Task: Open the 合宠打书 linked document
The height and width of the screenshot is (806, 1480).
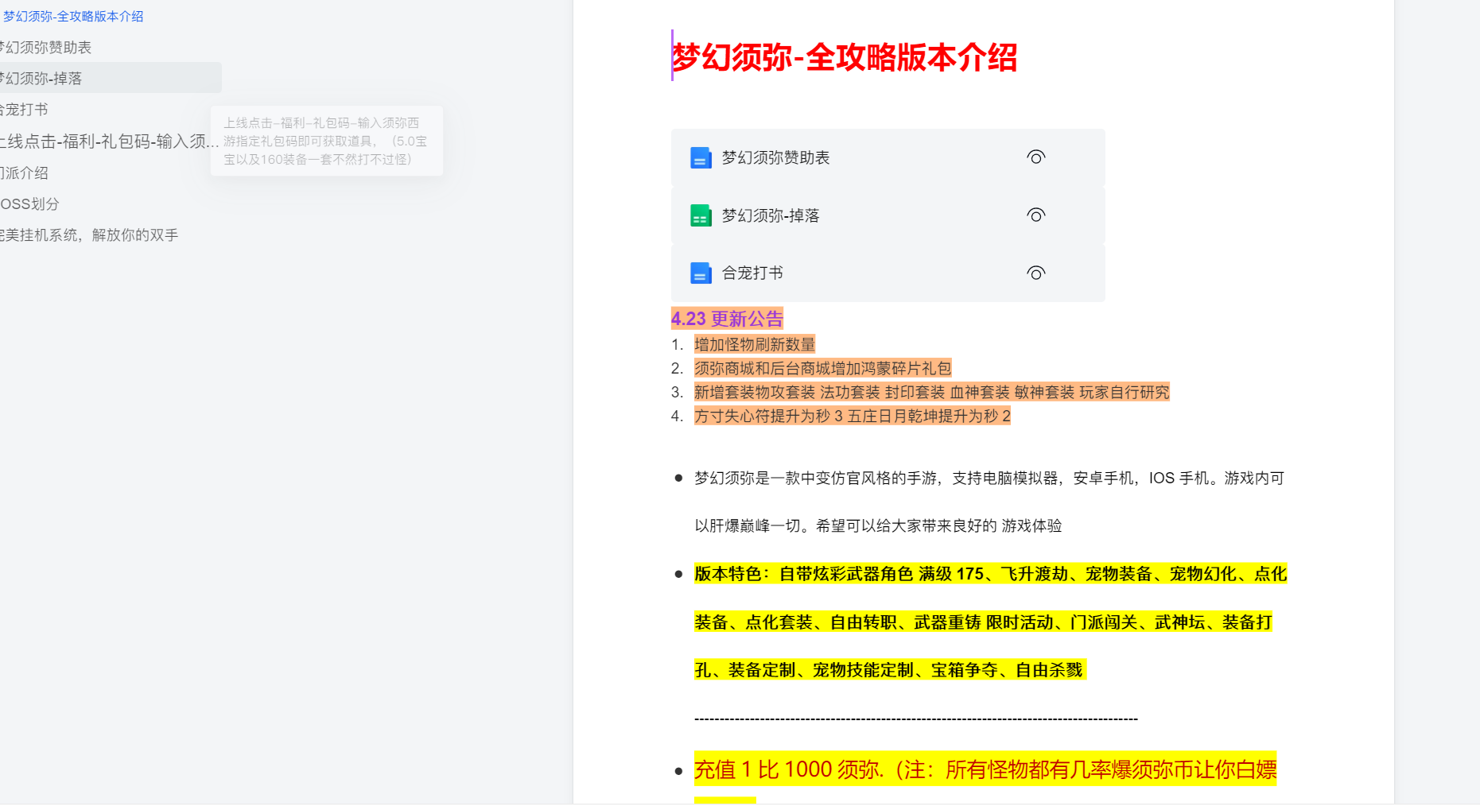Action: [752, 273]
